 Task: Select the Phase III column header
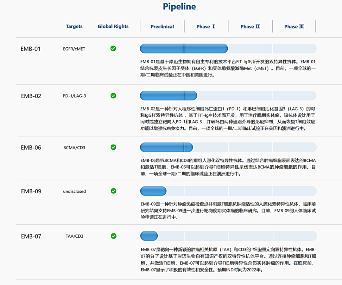[x=294, y=27]
